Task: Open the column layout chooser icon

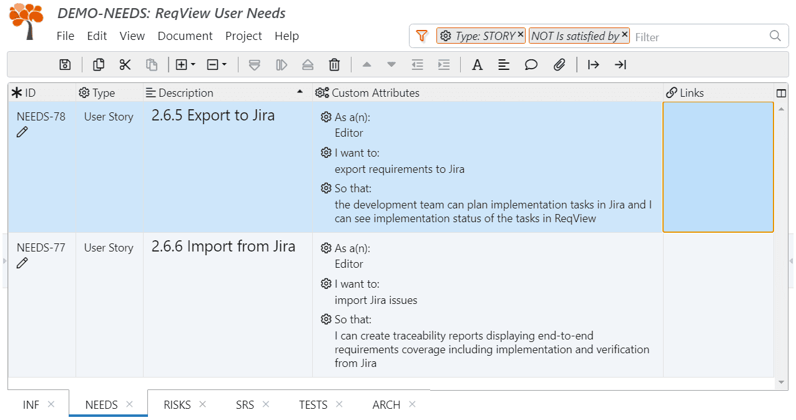Action: (781, 93)
